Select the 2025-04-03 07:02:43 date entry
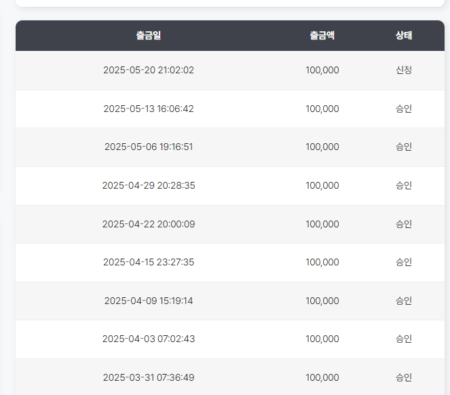This screenshot has height=395, width=450. 149,339
